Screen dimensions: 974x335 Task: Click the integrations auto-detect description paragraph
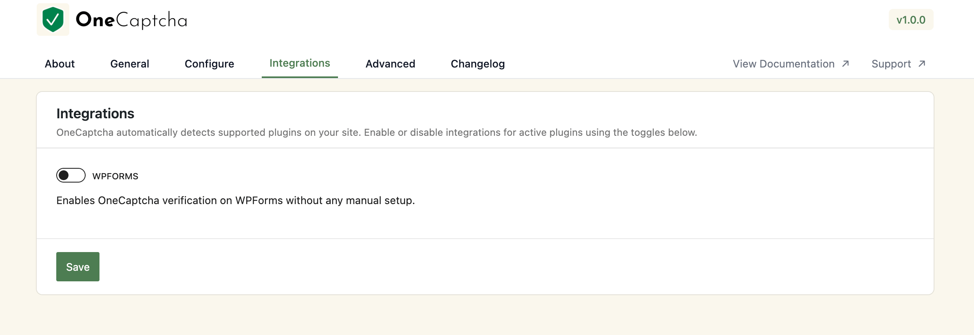pyautogui.click(x=377, y=133)
